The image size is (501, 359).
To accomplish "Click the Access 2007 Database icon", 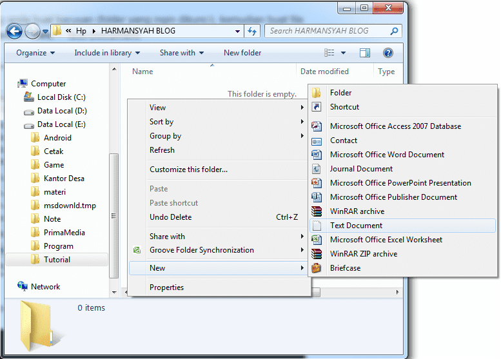I will pyautogui.click(x=317, y=126).
